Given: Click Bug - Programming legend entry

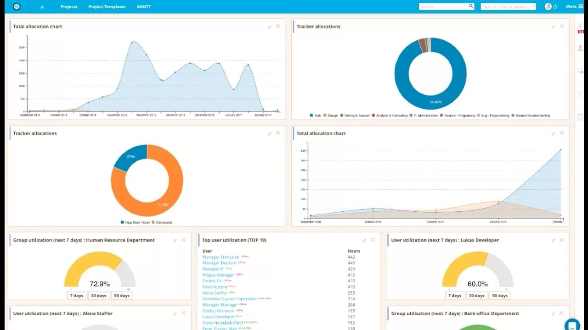Looking at the screenshot, I should [x=493, y=115].
